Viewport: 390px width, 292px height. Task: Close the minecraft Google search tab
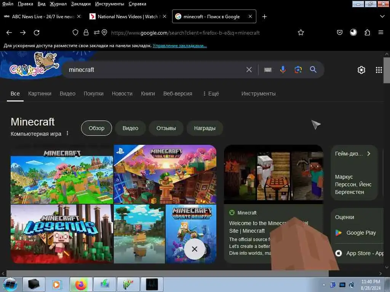250,16
